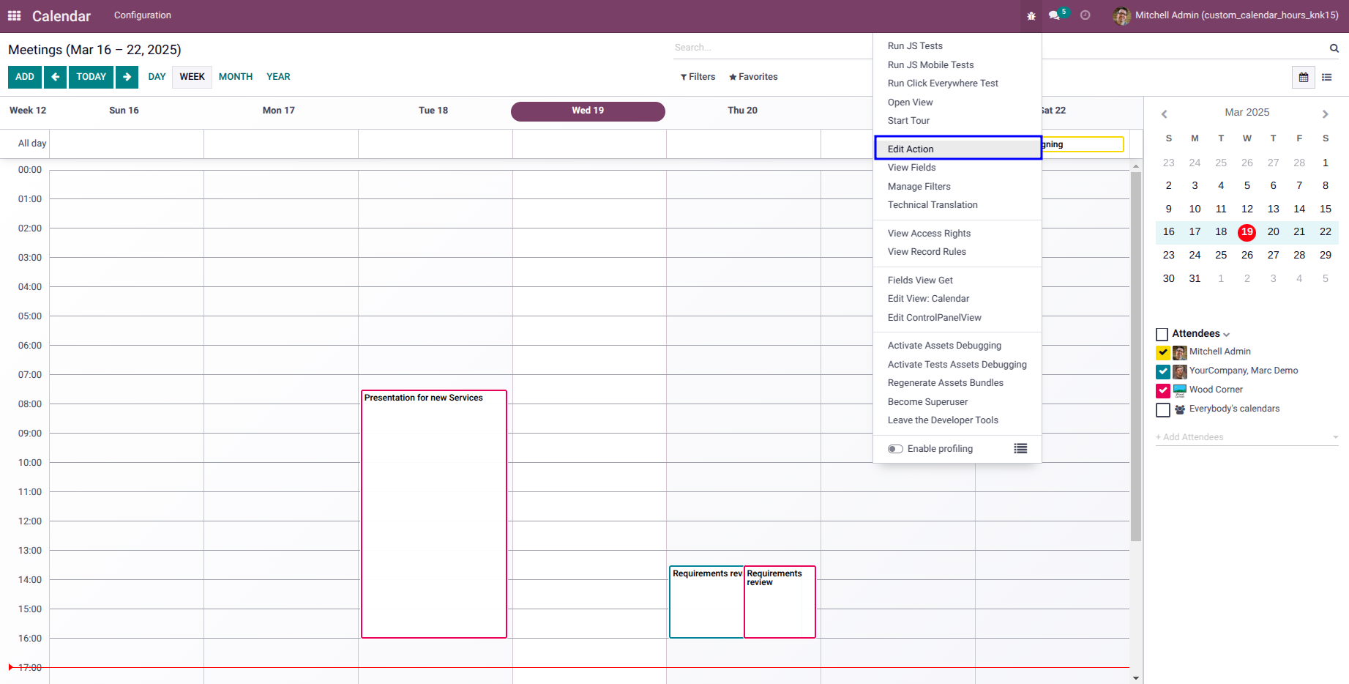Open the Favorites dropdown
The height and width of the screenshot is (684, 1349).
(753, 77)
